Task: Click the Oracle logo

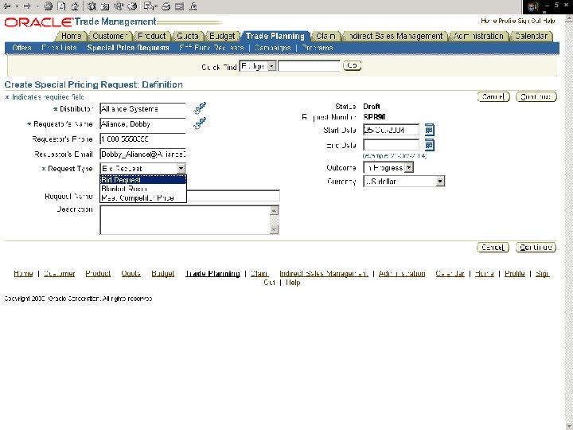Action: click(x=38, y=22)
